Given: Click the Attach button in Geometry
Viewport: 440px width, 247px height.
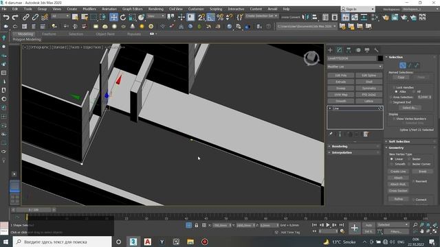Looking at the screenshot, I should 398,178.
